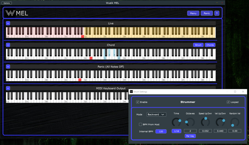Open the Mode dropdown showing Backward
This screenshot has height=145, width=249.
tap(156, 114)
